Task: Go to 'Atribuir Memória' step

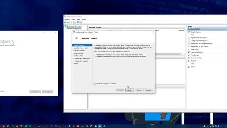Action: [78, 53]
